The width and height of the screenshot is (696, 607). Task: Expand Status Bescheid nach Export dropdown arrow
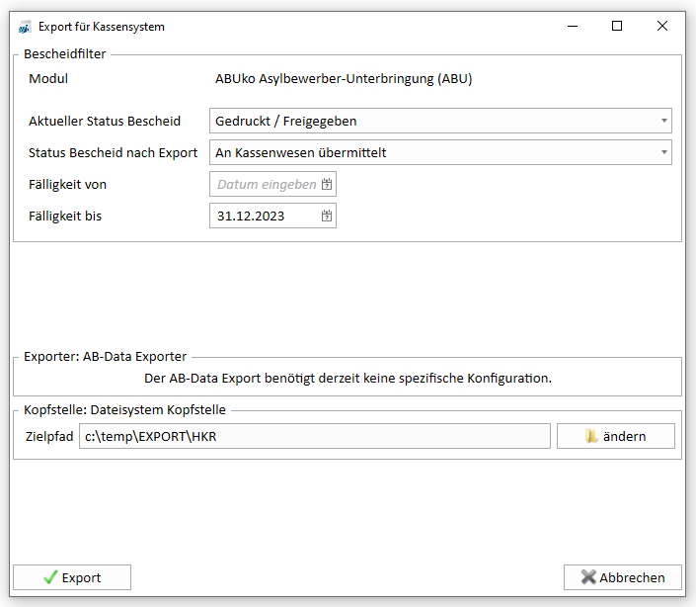pos(664,152)
